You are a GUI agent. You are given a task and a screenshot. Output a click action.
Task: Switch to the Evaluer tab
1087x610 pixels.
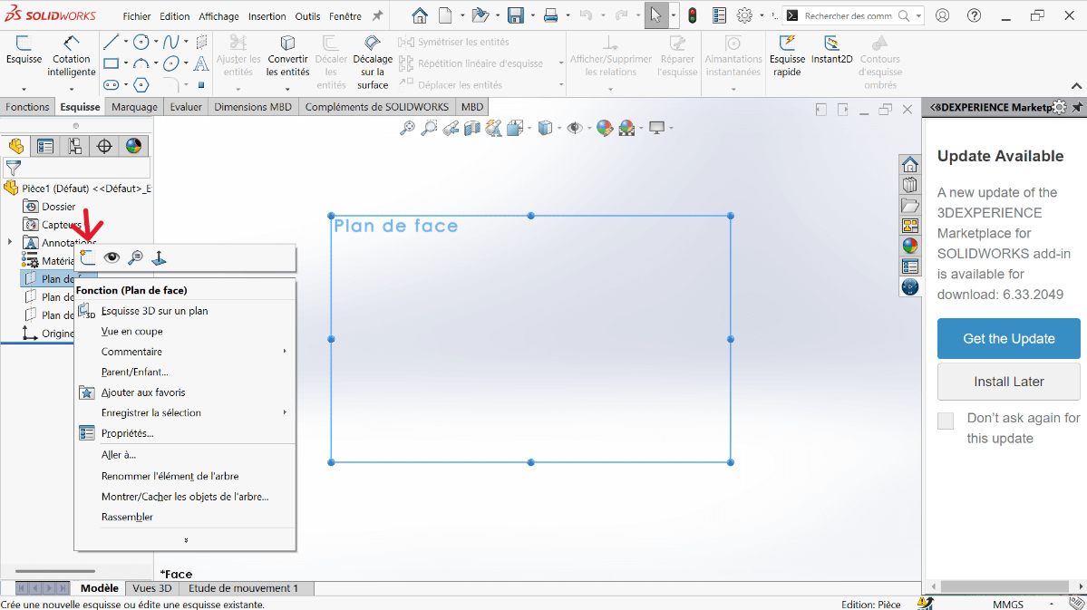[186, 107]
